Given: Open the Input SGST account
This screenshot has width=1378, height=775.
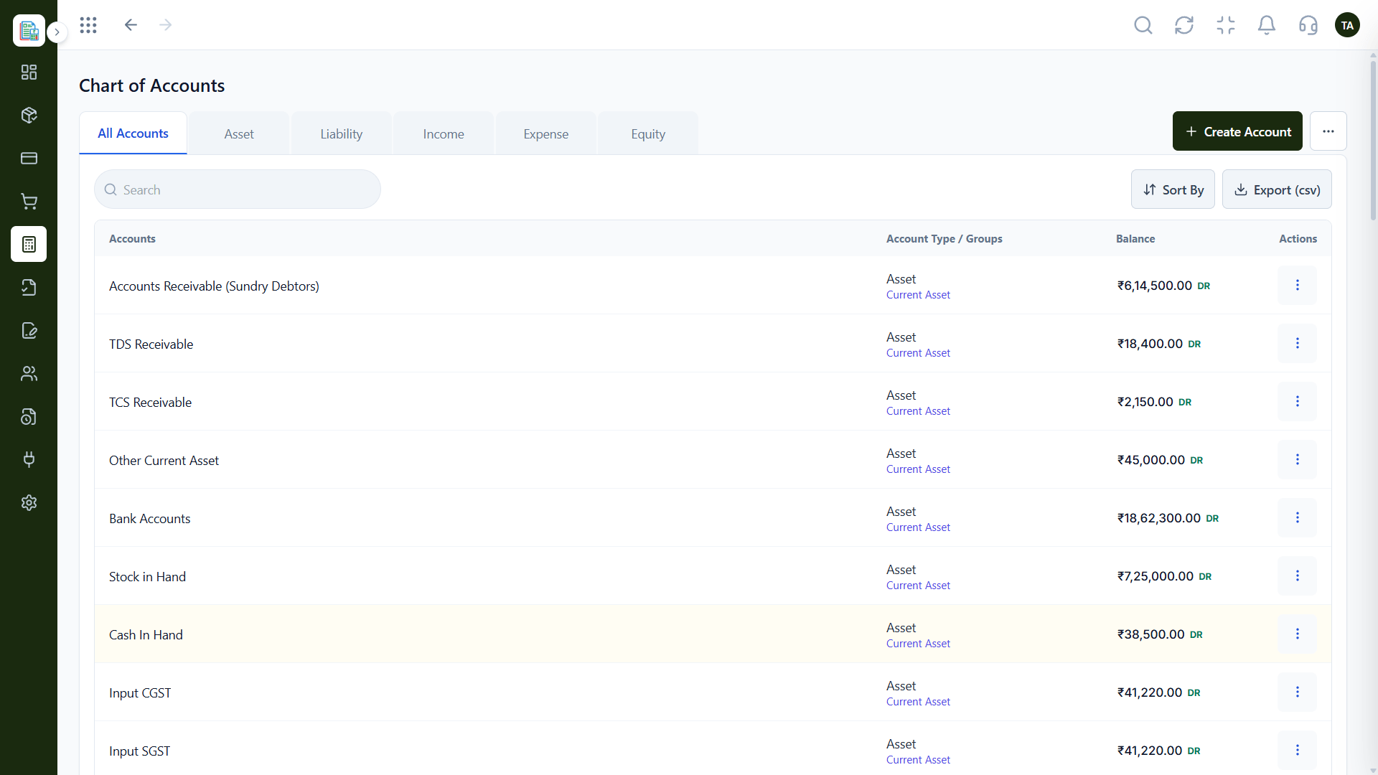Looking at the screenshot, I should coord(139,751).
